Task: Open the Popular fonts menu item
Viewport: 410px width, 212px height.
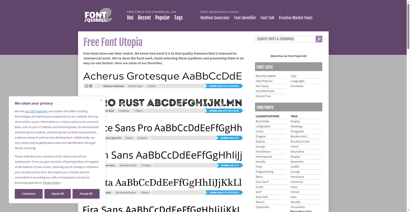Action: click(162, 18)
